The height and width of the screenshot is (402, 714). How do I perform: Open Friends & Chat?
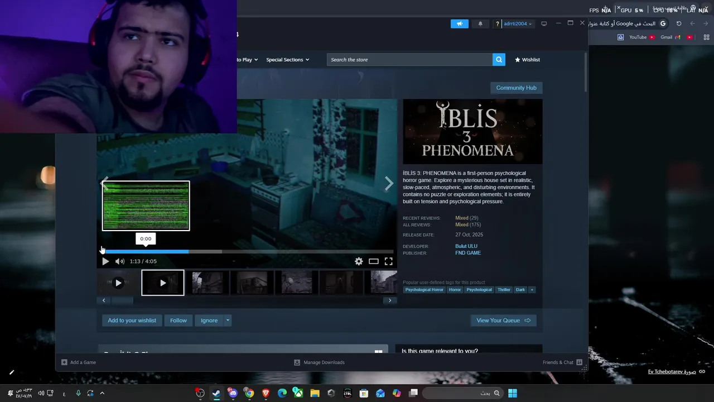pyautogui.click(x=562, y=362)
